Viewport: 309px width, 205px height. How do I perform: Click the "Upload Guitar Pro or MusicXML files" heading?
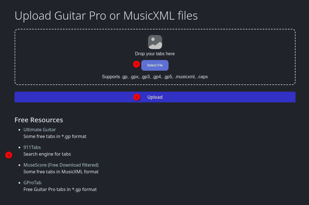pyautogui.click(x=106, y=16)
